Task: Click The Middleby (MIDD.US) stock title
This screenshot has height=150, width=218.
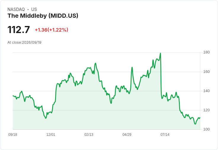Action: (43, 16)
